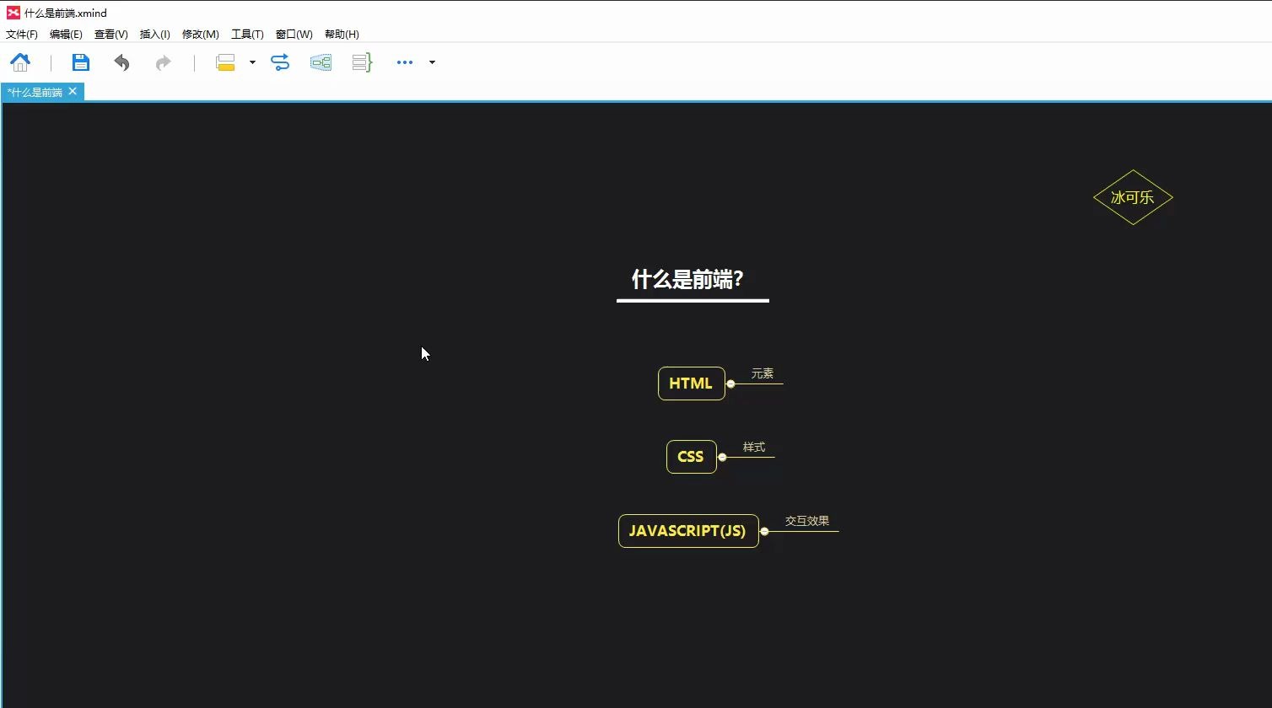Expand the dropdown arrow beside ellipsis
This screenshot has height=708, width=1272.
click(432, 62)
